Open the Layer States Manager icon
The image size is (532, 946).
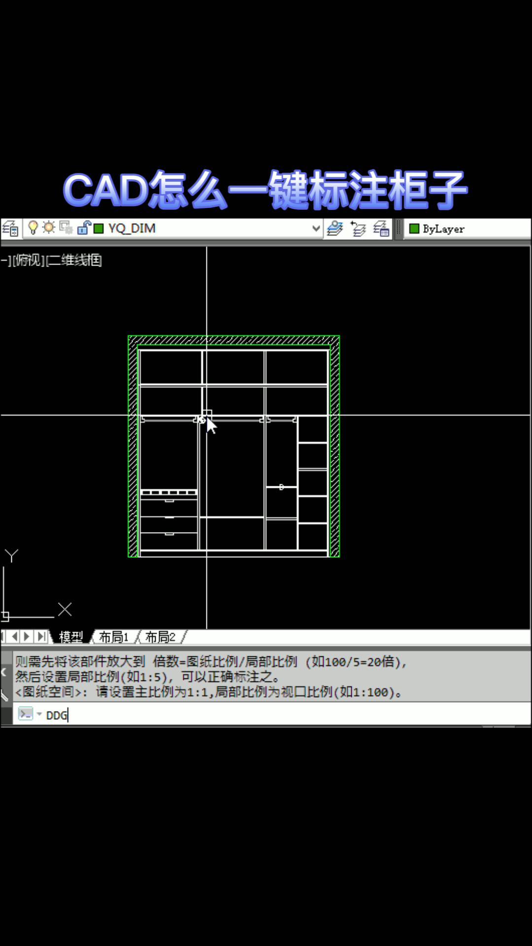[x=381, y=229]
